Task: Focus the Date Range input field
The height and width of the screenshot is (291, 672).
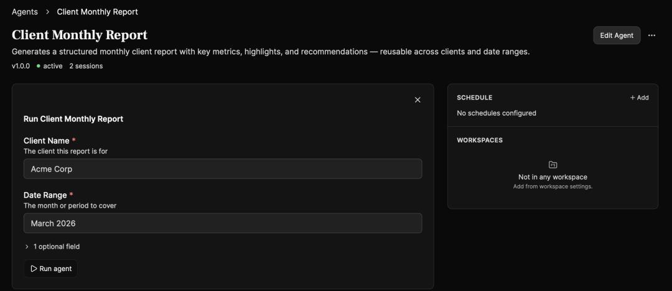Action: coord(223,223)
